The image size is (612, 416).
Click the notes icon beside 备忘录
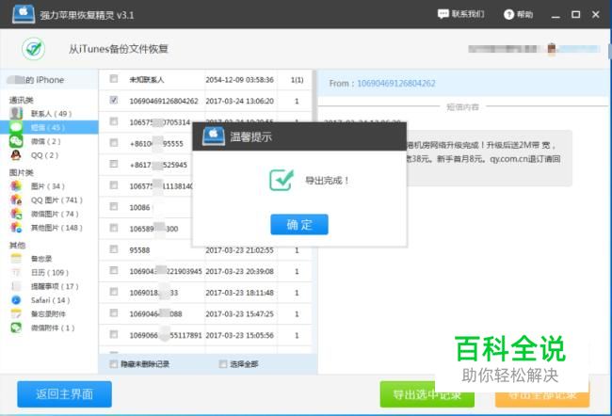16,258
